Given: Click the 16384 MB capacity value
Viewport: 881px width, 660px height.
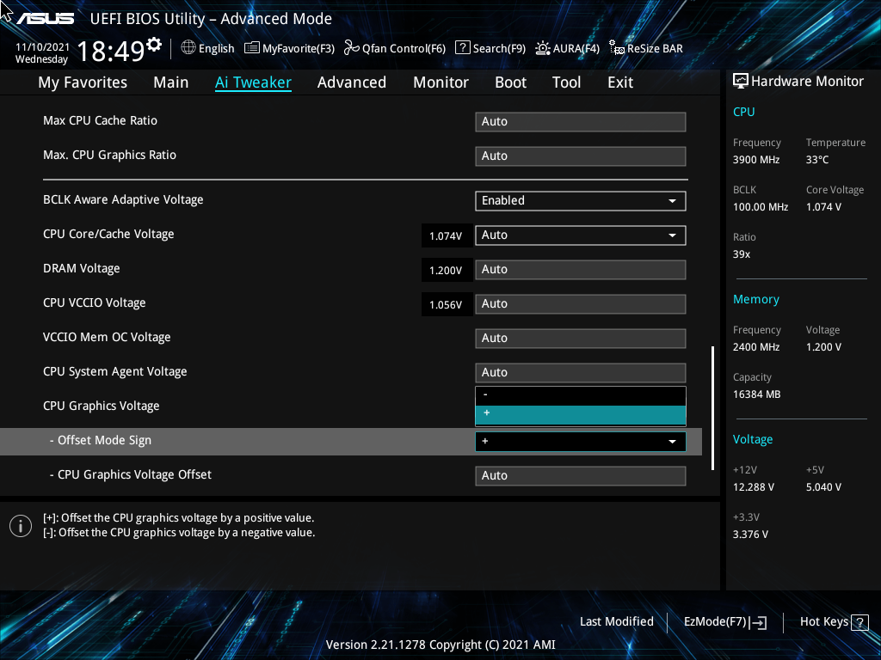Looking at the screenshot, I should point(756,394).
